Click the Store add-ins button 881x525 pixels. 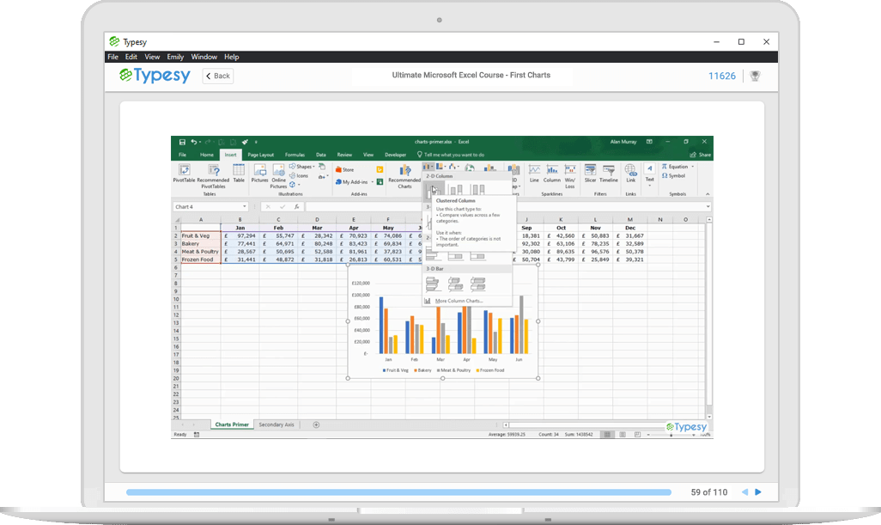[x=345, y=169]
